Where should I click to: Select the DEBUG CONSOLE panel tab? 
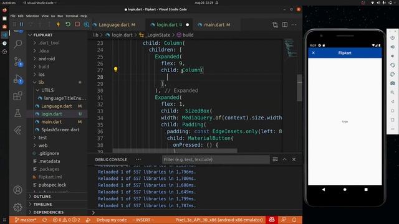(x=111, y=159)
